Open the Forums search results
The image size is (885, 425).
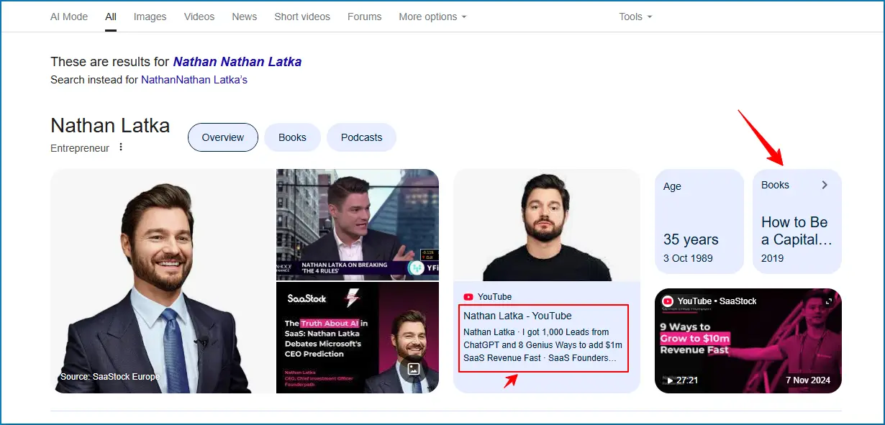pos(364,16)
